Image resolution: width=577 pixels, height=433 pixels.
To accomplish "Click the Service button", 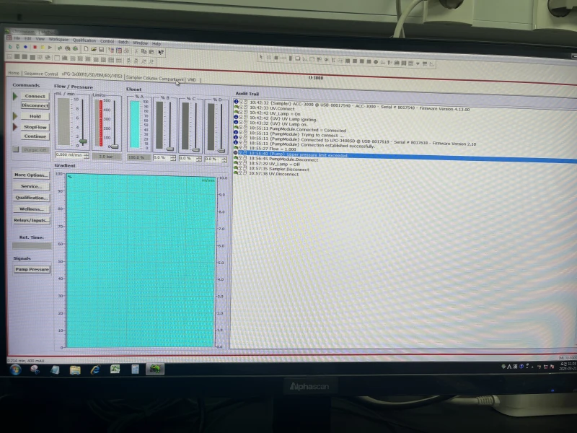I will point(31,186).
